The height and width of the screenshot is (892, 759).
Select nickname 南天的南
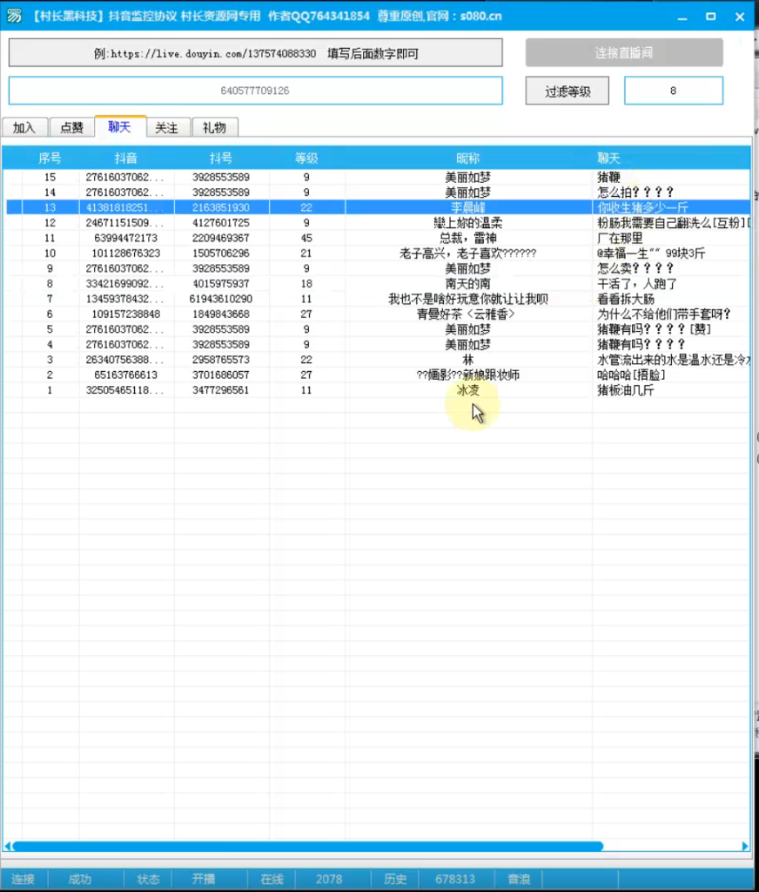pyautogui.click(x=468, y=283)
